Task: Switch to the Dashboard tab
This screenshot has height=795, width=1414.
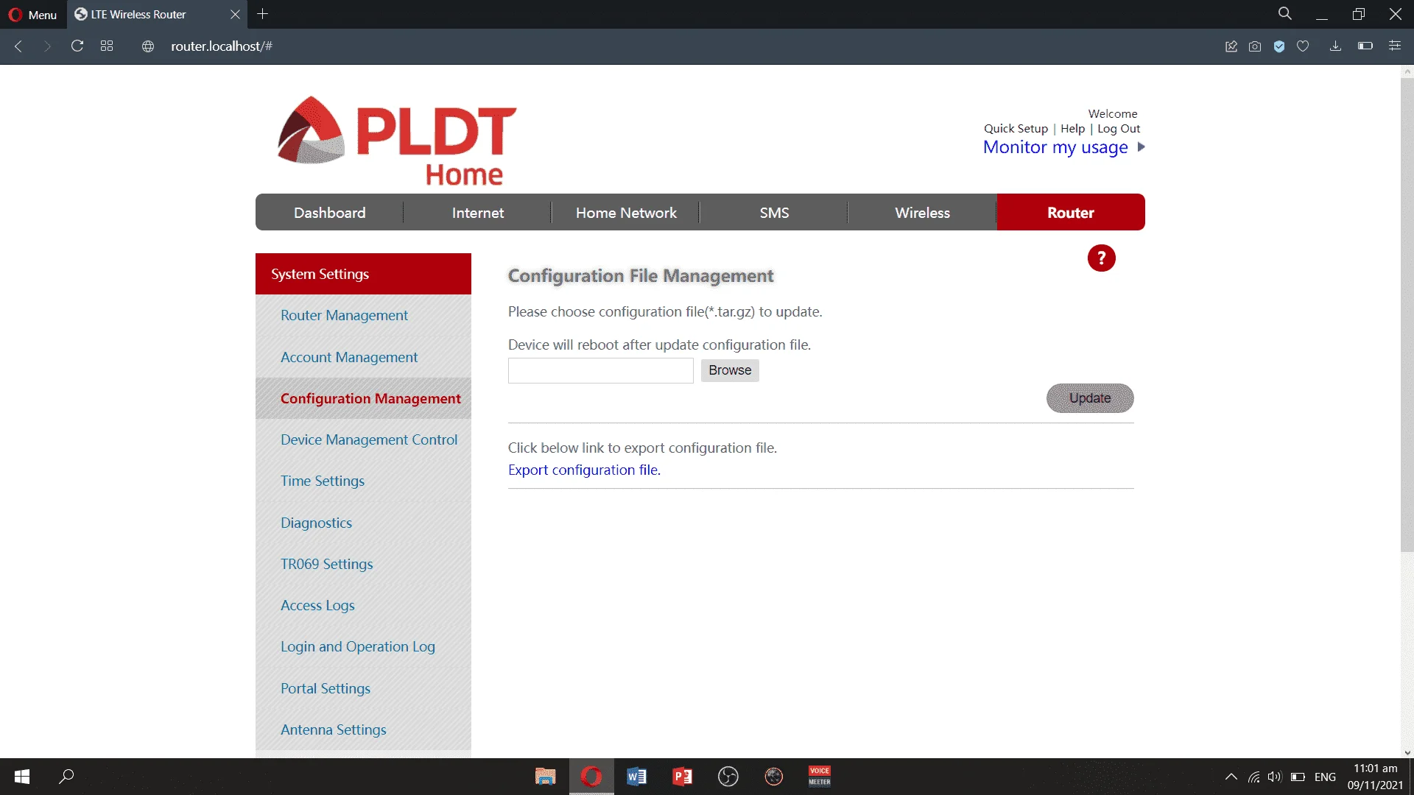Action: (x=330, y=213)
